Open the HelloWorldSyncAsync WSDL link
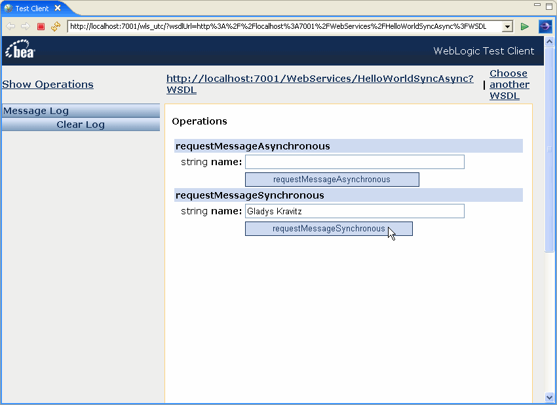Viewport: 557px width, 405px height. coord(320,84)
